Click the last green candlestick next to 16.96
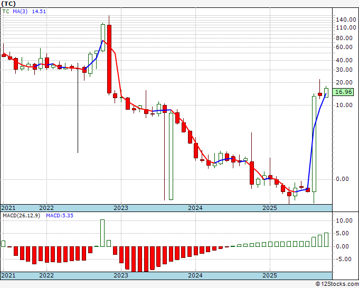This screenshot has width=359, height=288. (x=326, y=93)
